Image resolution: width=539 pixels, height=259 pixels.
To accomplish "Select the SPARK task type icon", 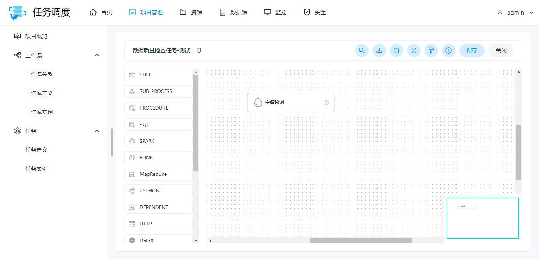I will pos(132,141).
